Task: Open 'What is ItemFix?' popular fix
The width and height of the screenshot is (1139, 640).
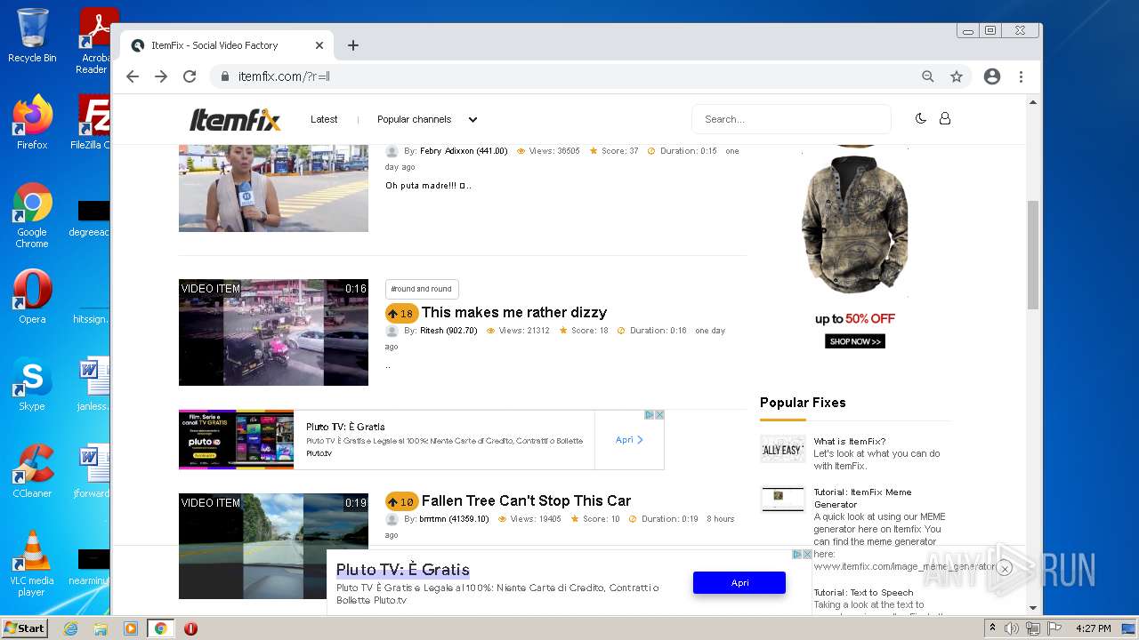Action: pos(850,441)
